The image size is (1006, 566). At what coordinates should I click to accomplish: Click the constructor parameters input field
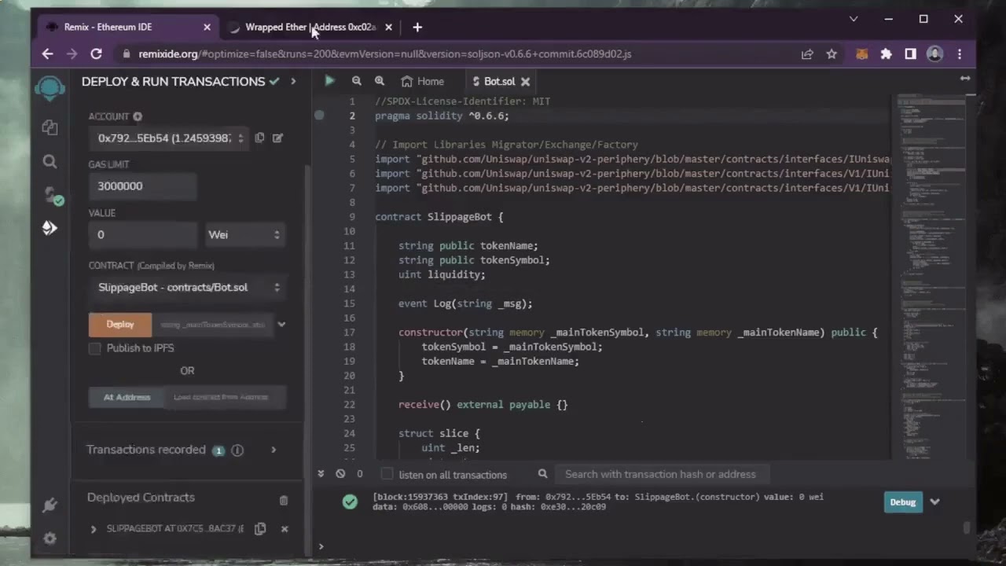point(213,324)
